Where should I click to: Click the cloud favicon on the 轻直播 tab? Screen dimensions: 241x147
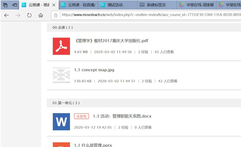(x=63, y=5)
